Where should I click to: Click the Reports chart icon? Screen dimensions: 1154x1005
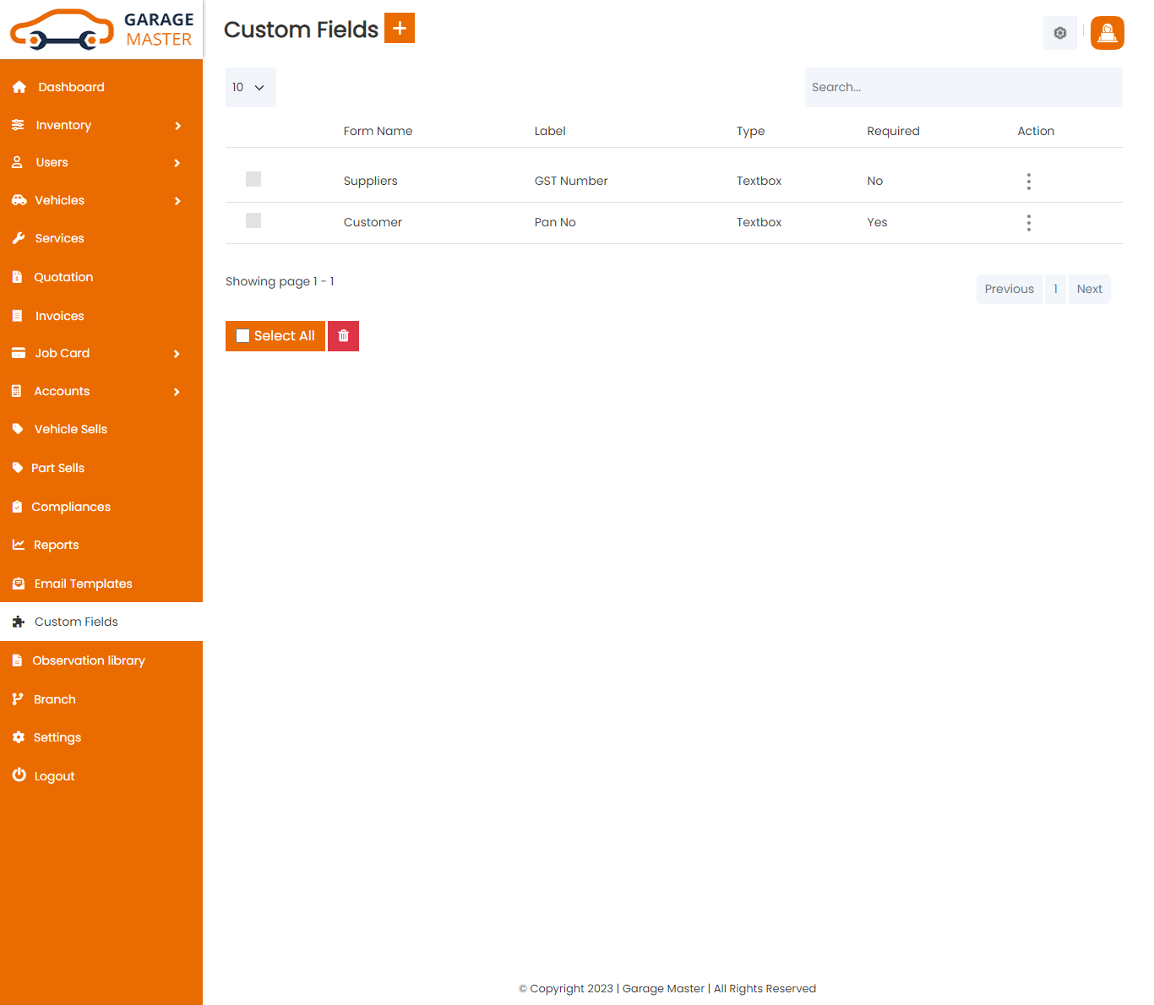coord(18,545)
